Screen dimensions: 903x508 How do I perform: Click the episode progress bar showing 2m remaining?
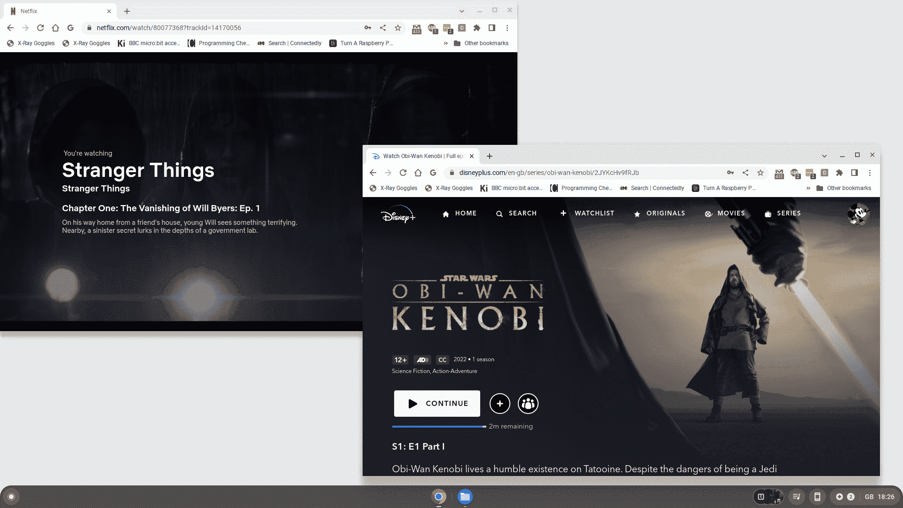tap(439, 427)
